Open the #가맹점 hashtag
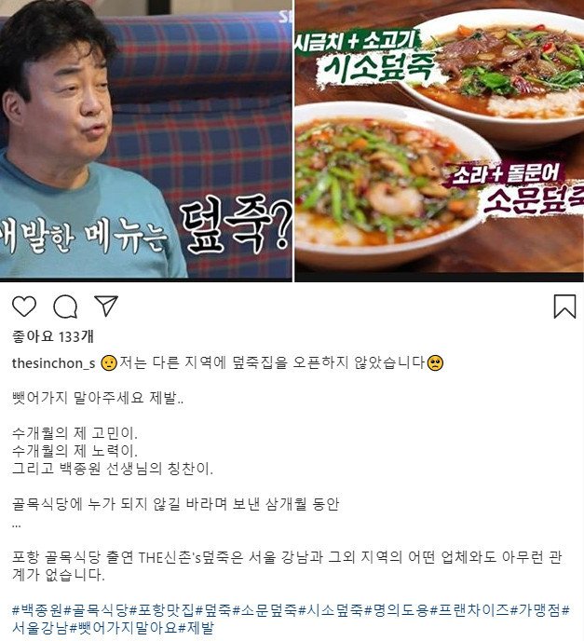The width and height of the screenshot is (584, 641). pyautogui.click(x=536, y=610)
